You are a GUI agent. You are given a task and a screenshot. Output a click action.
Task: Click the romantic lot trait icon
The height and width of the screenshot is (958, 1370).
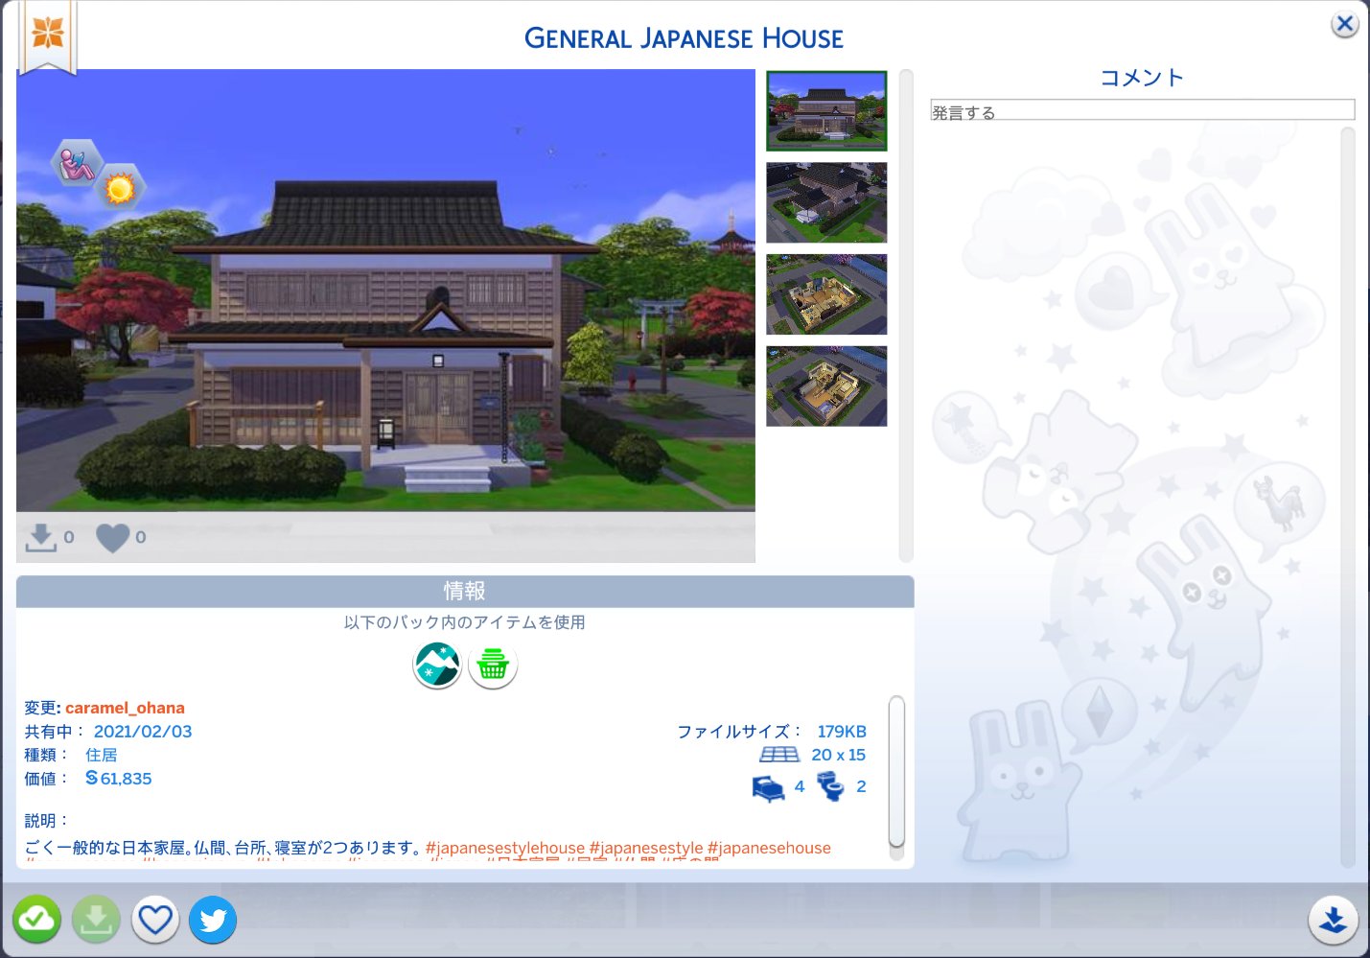click(x=77, y=162)
